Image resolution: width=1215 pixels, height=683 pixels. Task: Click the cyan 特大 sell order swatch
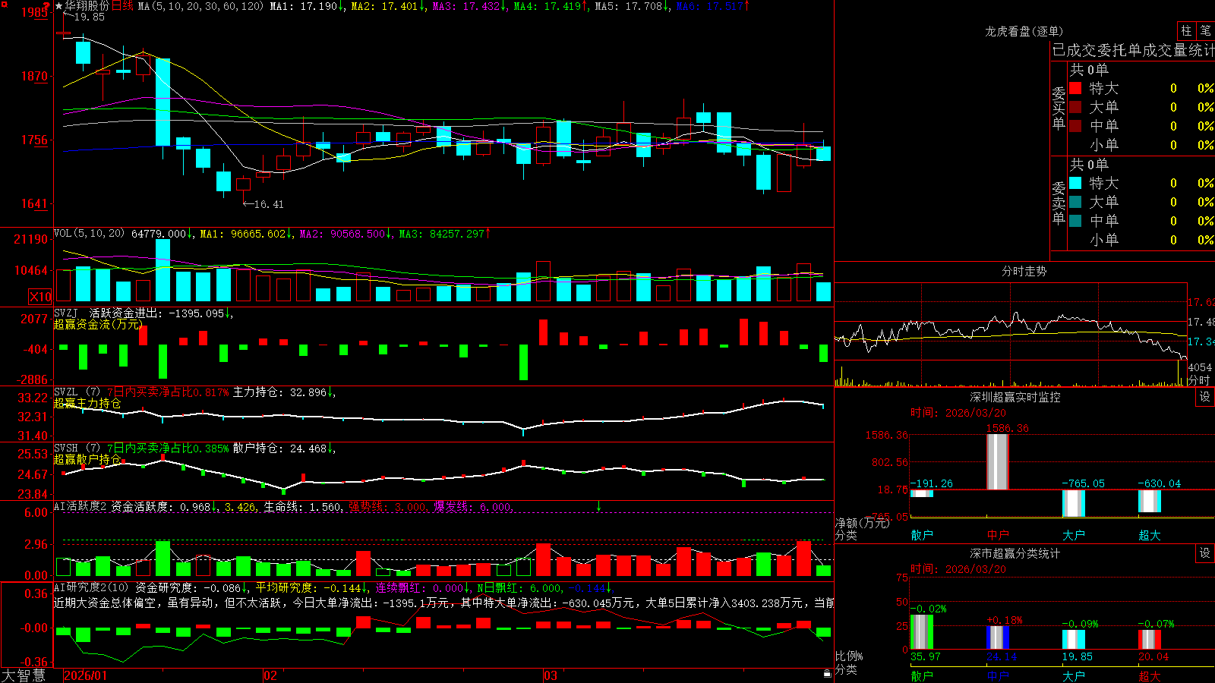(x=1075, y=183)
